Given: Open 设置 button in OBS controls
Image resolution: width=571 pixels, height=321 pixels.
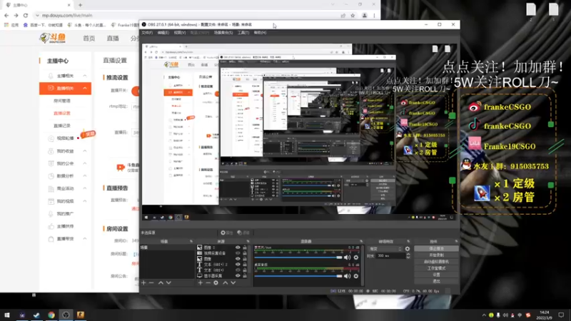Looking at the screenshot, I should click(x=436, y=275).
